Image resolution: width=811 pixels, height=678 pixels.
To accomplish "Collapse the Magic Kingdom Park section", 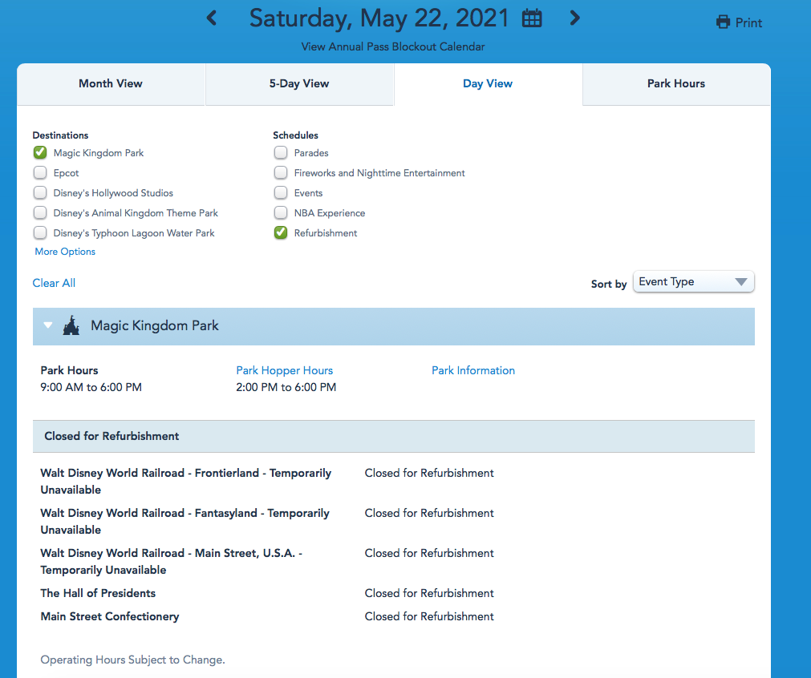I will (x=48, y=326).
